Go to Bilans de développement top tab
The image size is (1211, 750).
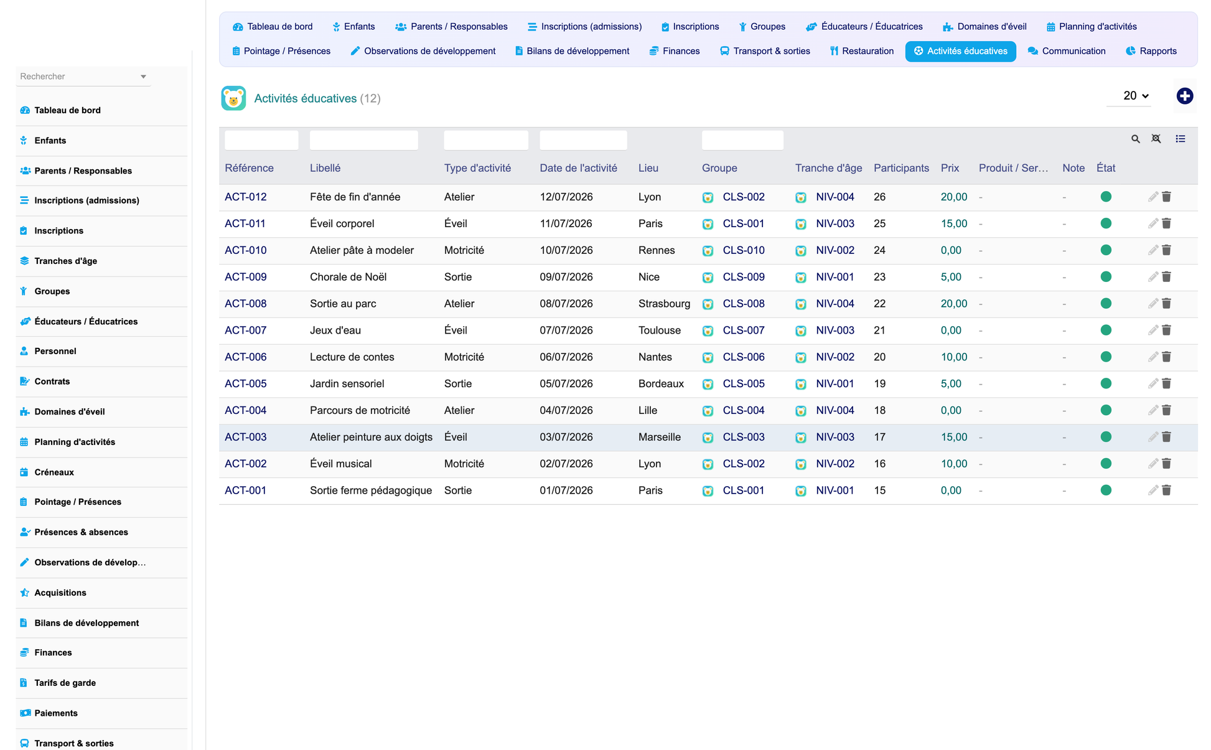pos(572,51)
